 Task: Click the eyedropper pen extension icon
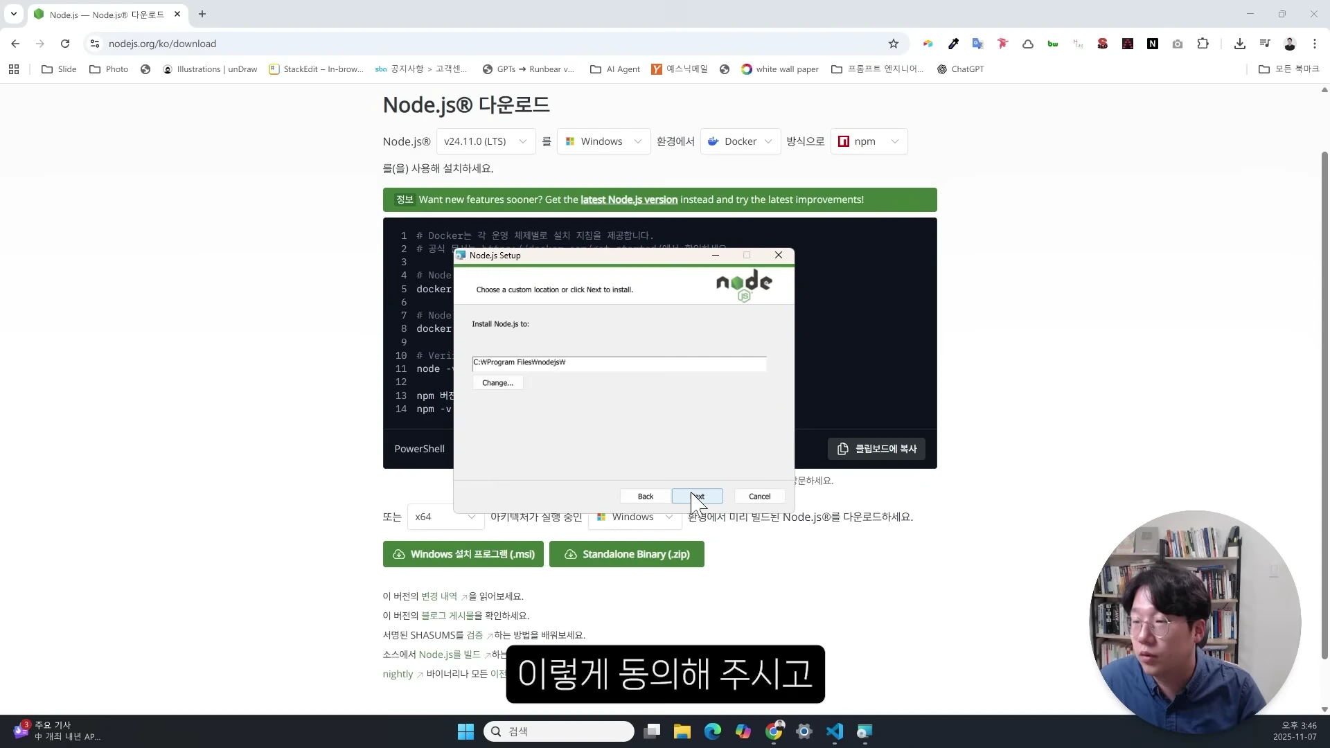[x=953, y=44]
